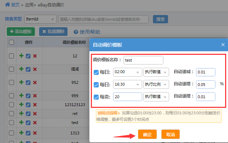This screenshot has height=143, width=228.
Task: Click the 批量删除 button
Action: pos(53,32)
